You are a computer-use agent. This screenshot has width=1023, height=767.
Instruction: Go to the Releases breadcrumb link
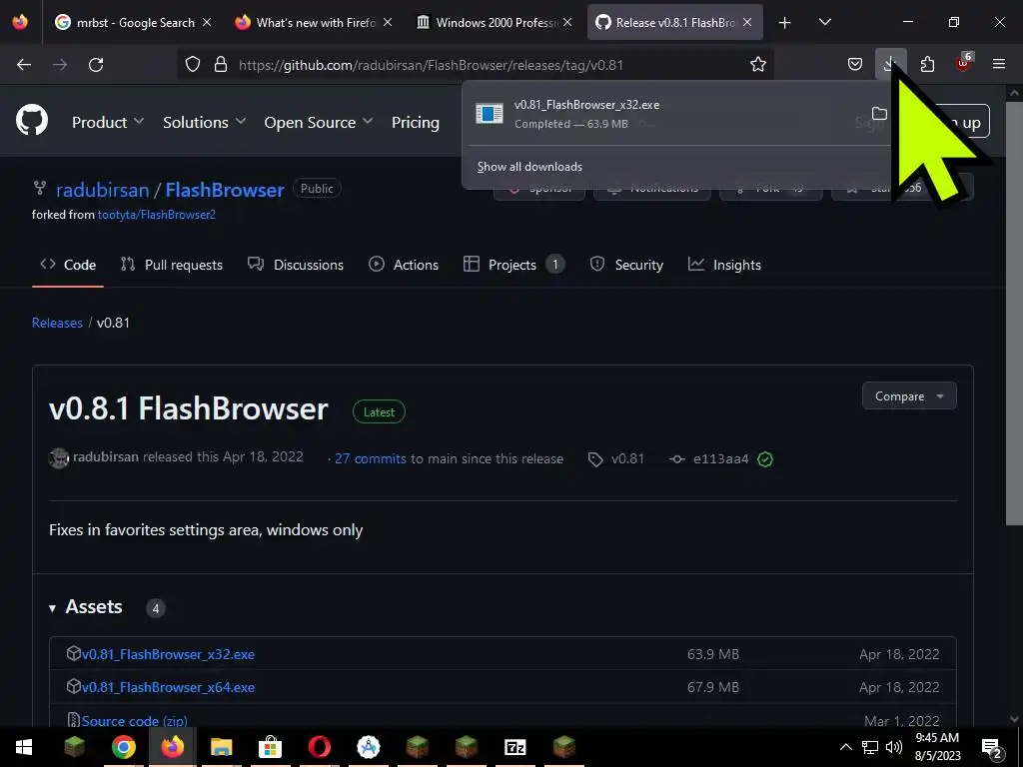[x=57, y=323]
